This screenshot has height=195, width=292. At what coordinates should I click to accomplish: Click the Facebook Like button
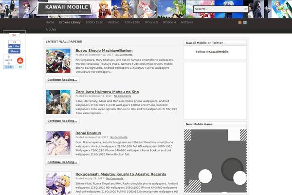pyautogui.click(x=14, y=46)
